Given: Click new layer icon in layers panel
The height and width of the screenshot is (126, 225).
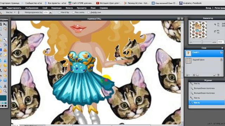Looking at the screenshot, I should (214, 75).
